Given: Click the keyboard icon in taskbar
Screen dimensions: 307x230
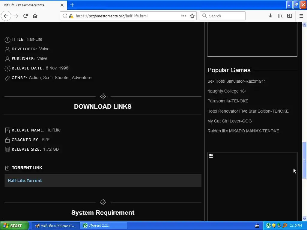Looking at the screenshot, I should coord(257,226).
